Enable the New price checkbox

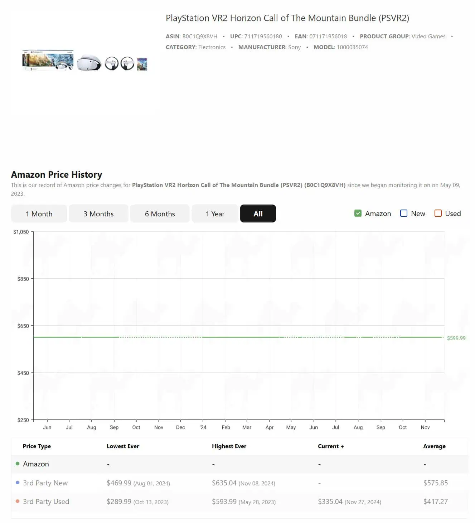[x=403, y=213]
